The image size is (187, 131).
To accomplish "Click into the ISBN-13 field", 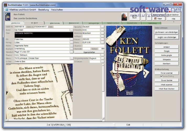I will 41,27.
